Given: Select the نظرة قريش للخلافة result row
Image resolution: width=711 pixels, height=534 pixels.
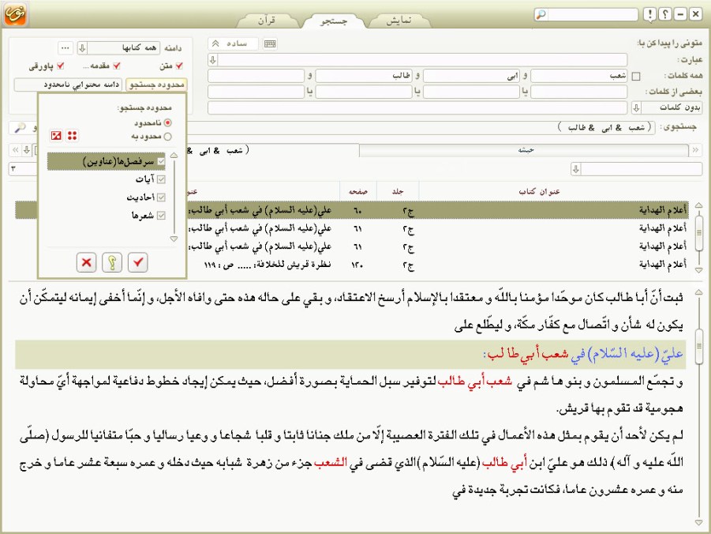Looking at the screenshot, I should 351,265.
